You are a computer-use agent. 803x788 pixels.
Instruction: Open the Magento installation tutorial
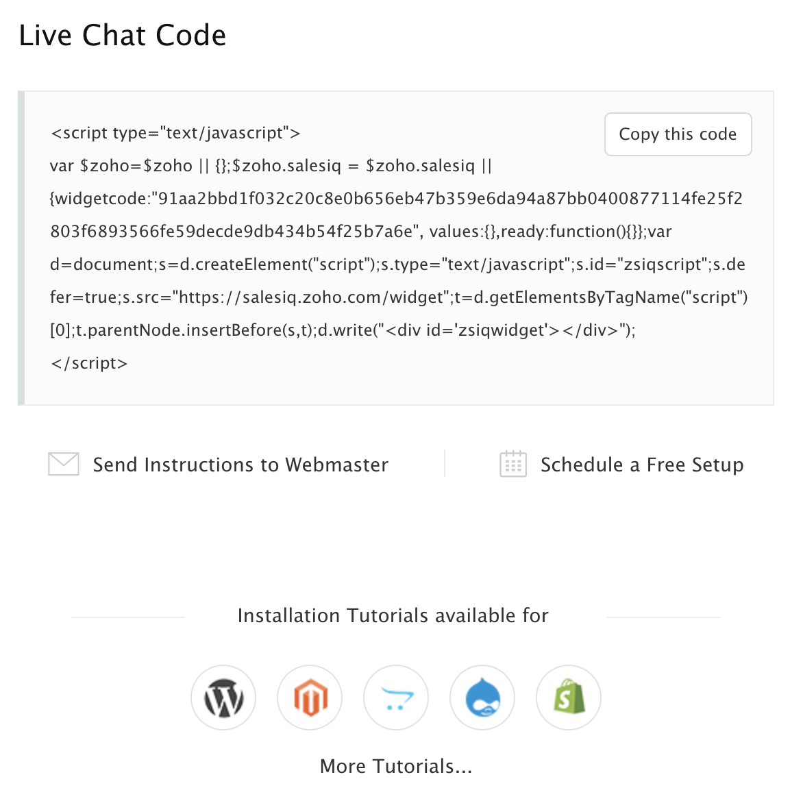[x=310, y=698]
